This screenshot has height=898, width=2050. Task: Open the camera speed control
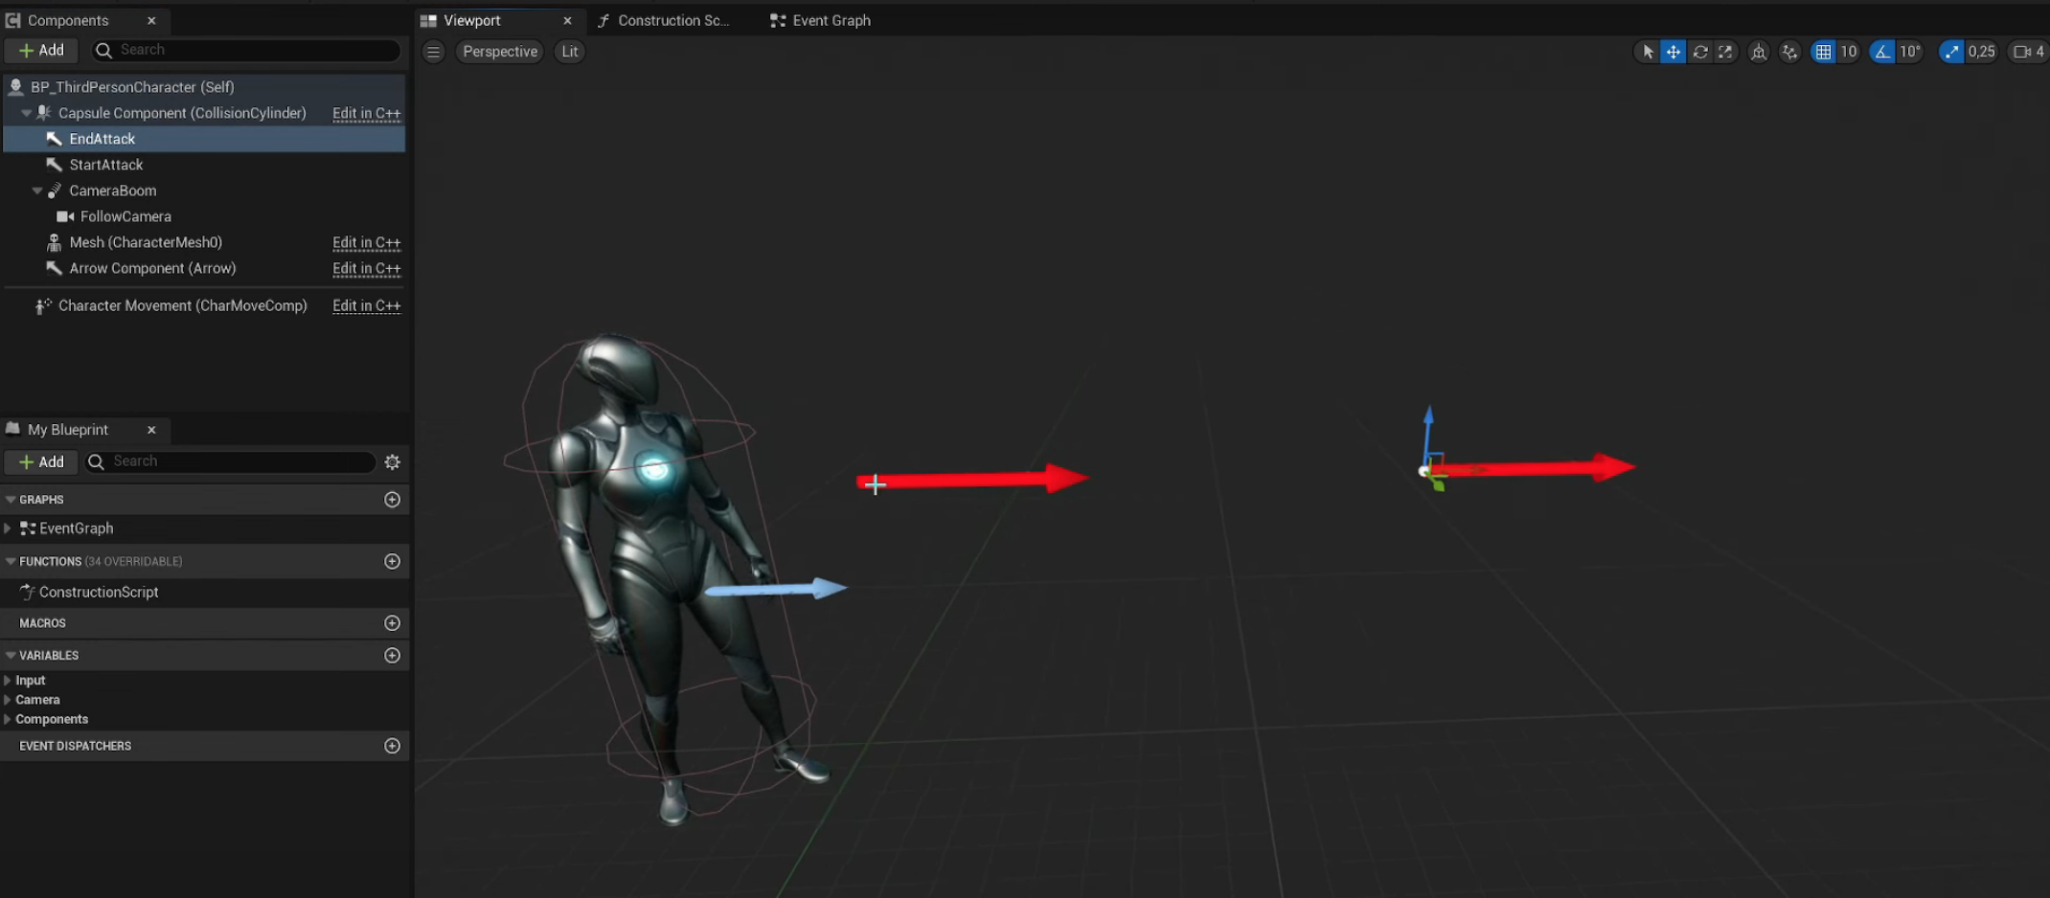coord(2029,52)
